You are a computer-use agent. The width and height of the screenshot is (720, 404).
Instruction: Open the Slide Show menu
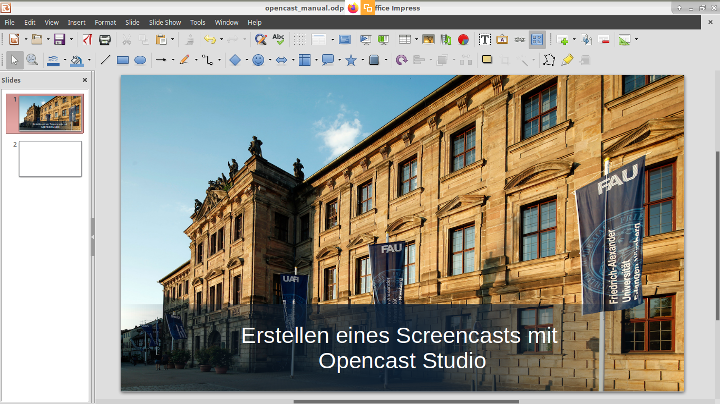[164, 22]
